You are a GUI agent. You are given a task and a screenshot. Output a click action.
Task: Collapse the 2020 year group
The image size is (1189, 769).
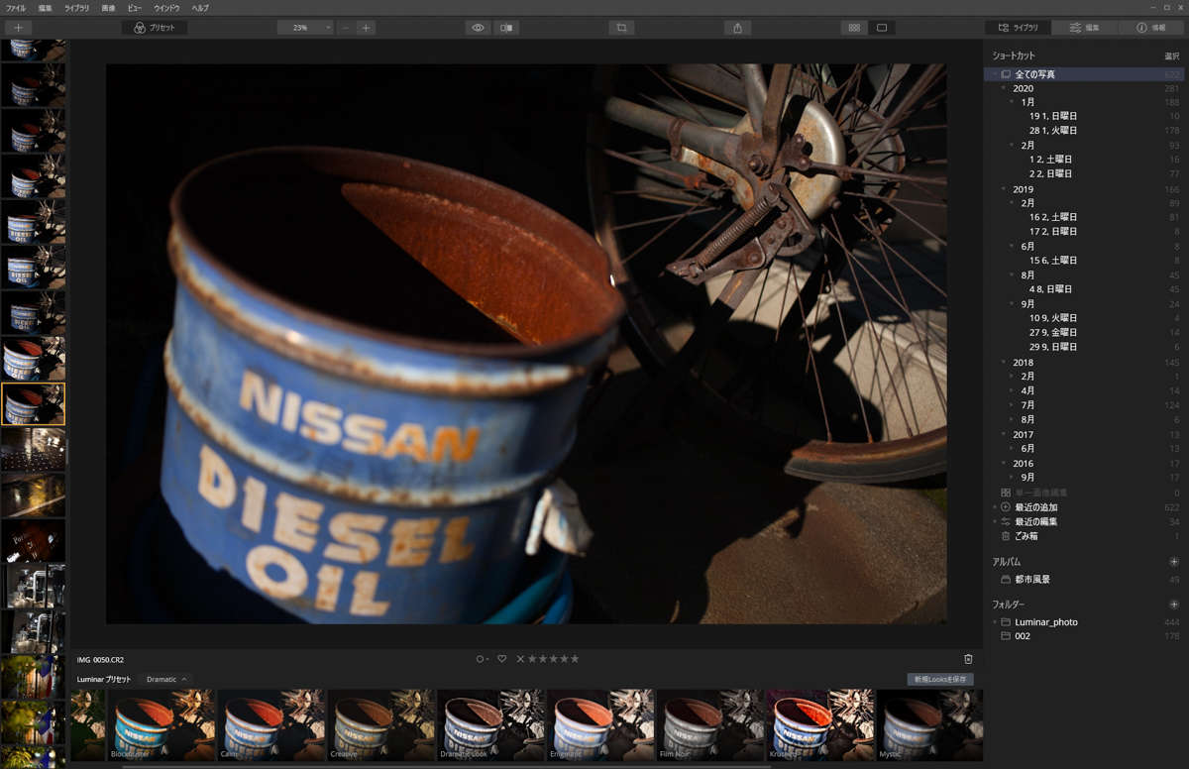coord(1004,89)
